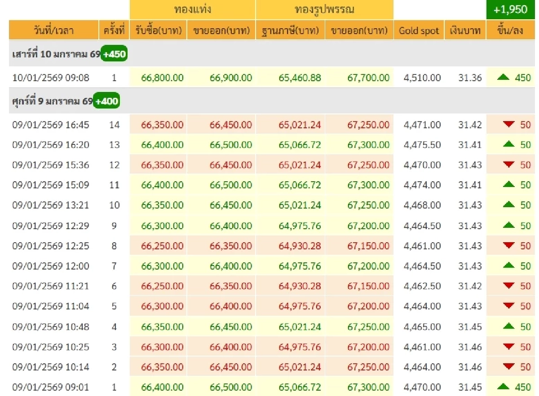Click the วันที่/เวลา column header

tap(53, 31)
